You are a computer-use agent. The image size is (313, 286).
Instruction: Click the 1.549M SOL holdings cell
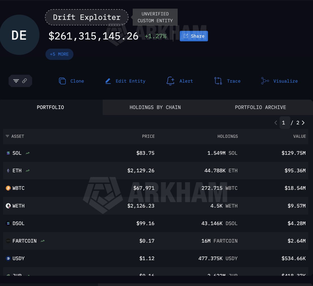click(222, 153)
